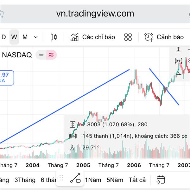Select the 3Tháng time range
The image size is (190, 190).
tap(25, 180)
